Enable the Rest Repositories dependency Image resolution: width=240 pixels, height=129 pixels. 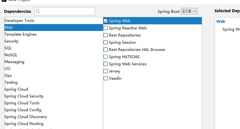pyautogui.click(x=106, y=35)
